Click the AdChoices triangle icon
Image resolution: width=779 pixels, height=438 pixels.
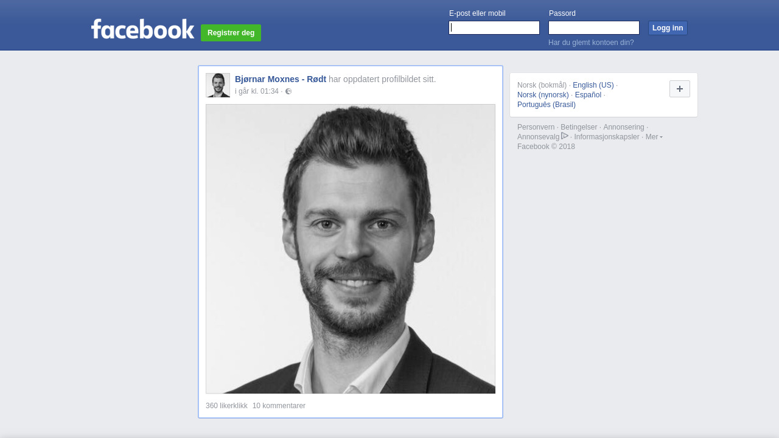click(565, 136)
